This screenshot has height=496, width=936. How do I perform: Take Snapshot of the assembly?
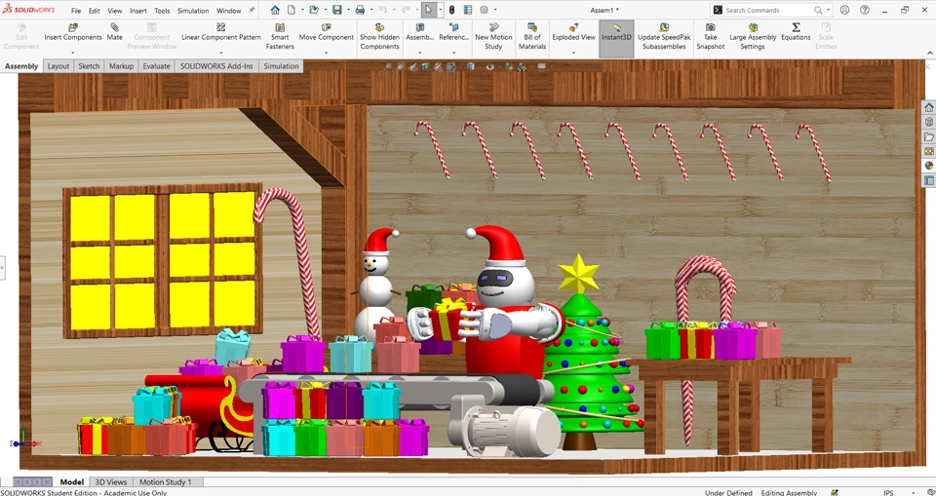pos(710,37)
